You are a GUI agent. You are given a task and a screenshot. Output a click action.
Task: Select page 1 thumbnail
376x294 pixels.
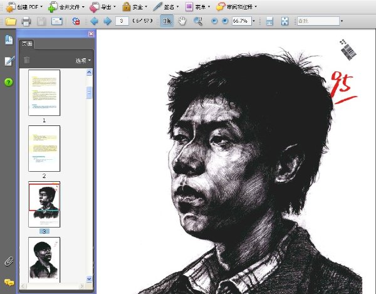[44, 93]
